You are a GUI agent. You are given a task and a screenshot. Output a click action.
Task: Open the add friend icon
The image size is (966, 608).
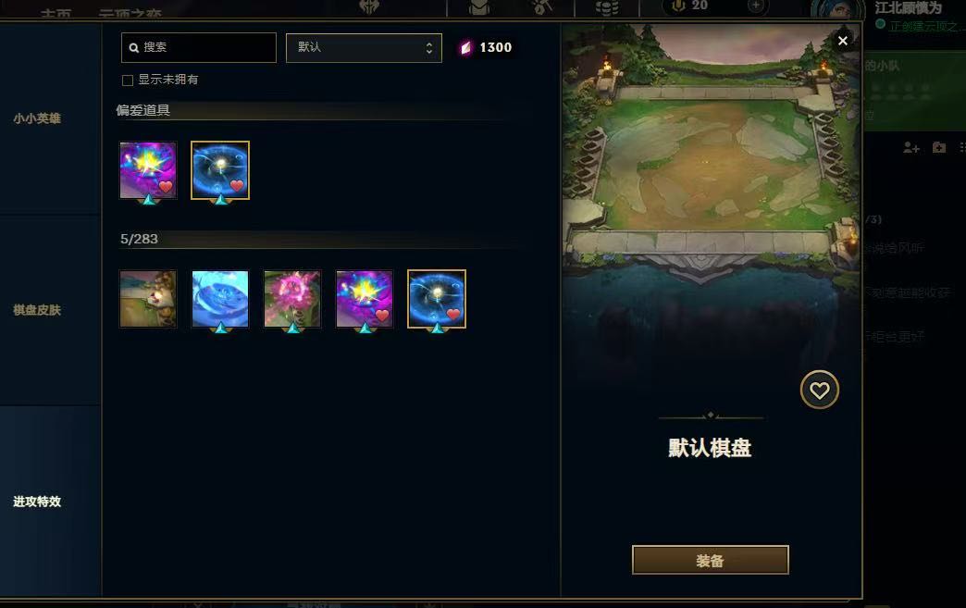(x=911, y=147)
